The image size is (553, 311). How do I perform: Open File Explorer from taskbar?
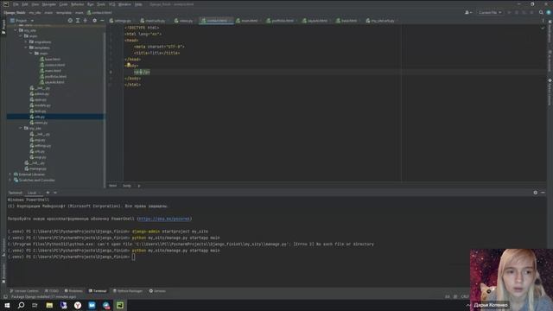click(49, 305)
